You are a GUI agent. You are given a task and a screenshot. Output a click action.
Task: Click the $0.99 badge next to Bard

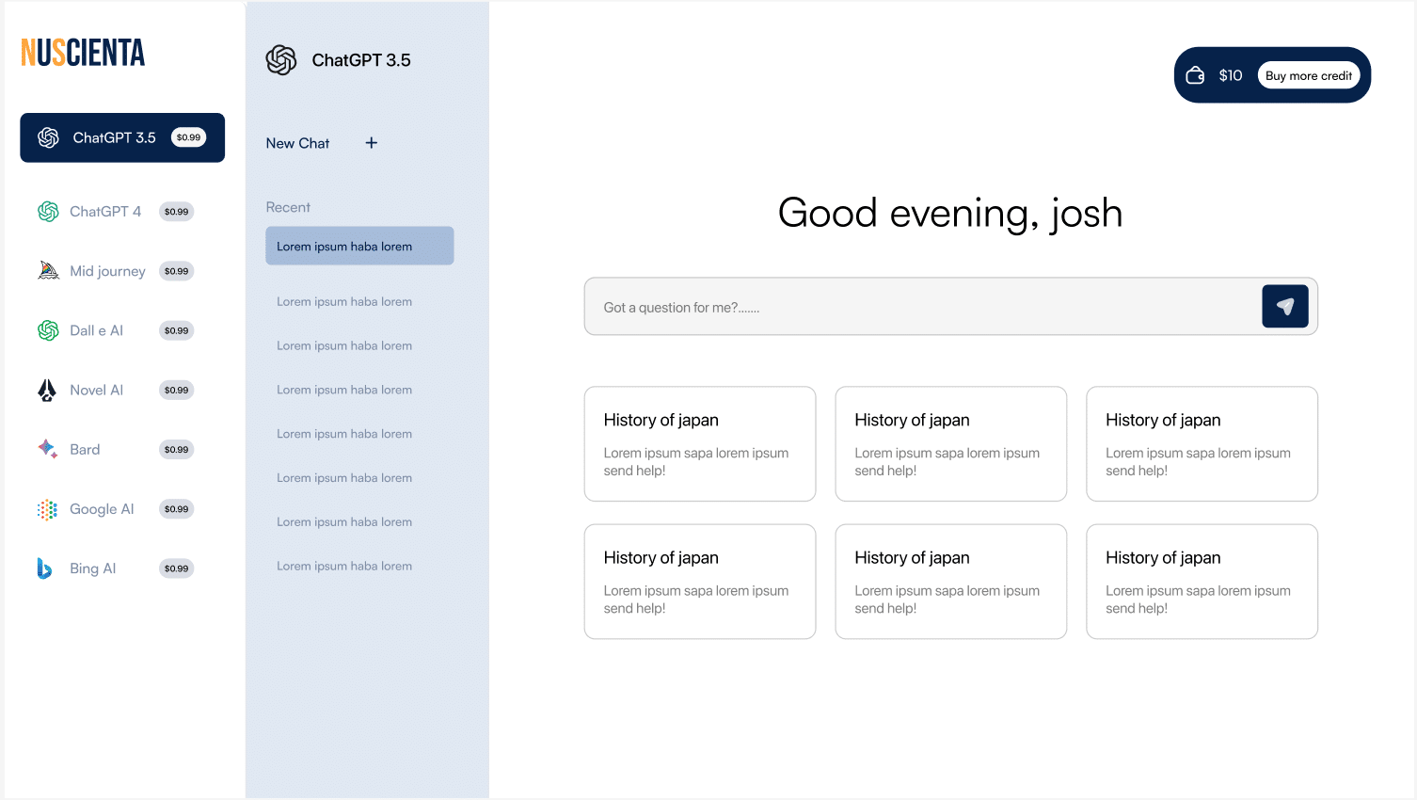[x=177, y=449]
